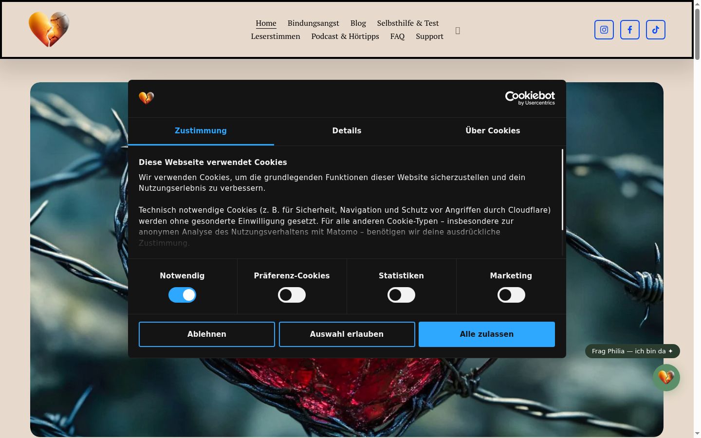Viewport: 701px width, 438px height.
Task: Click the heart logo in cookie dialog
Action: (x=147, y=98)
